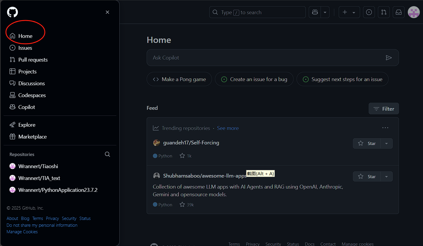Open the Star dropdown for Self-Forcing repo
423x246 pixels.
[x=386, y=143]
